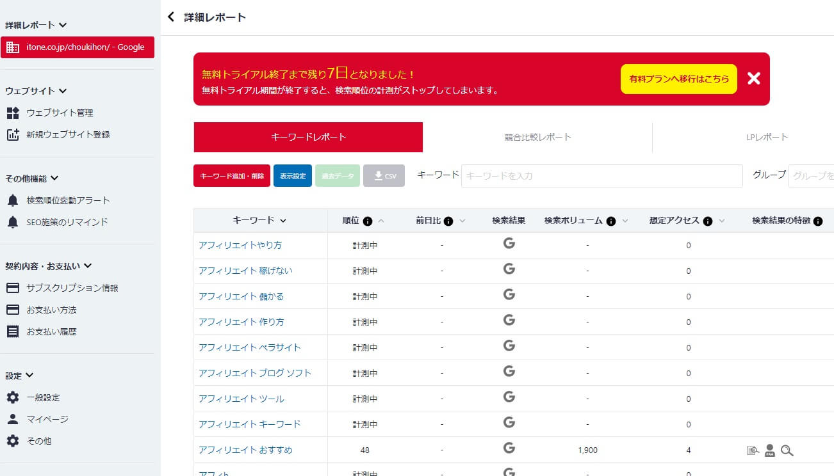Go back using the arrow beside 詳細レポート
The image size is (834, 476).
click(x=170, y=17)
